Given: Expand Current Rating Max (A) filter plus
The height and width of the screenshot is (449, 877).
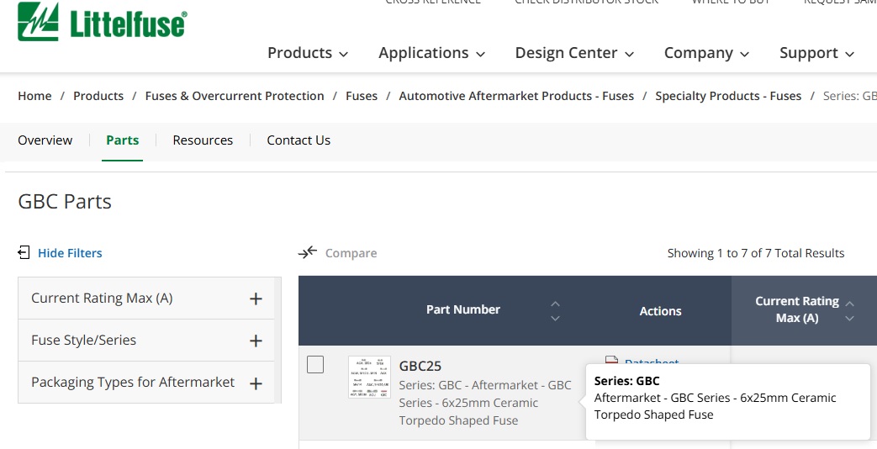Looking at the screenshot, I should (256, 298).
